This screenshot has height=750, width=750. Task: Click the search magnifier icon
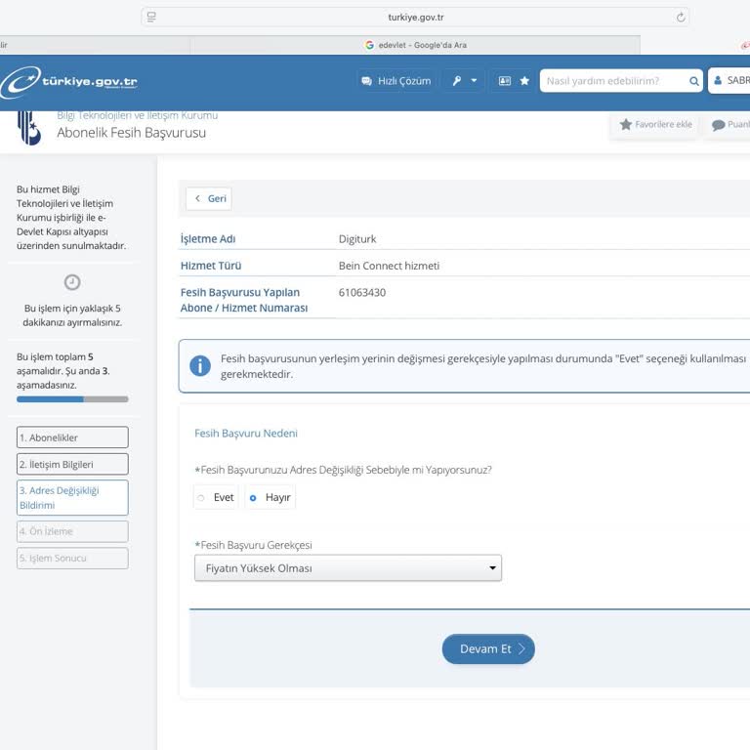click(x=694, y=81)
